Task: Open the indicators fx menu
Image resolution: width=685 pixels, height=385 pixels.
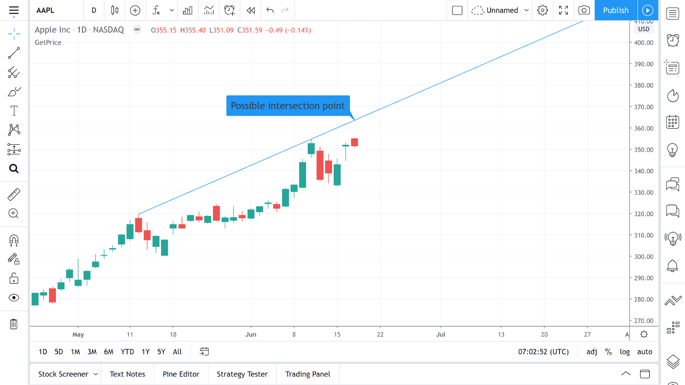Action: [x=156, y=10]
